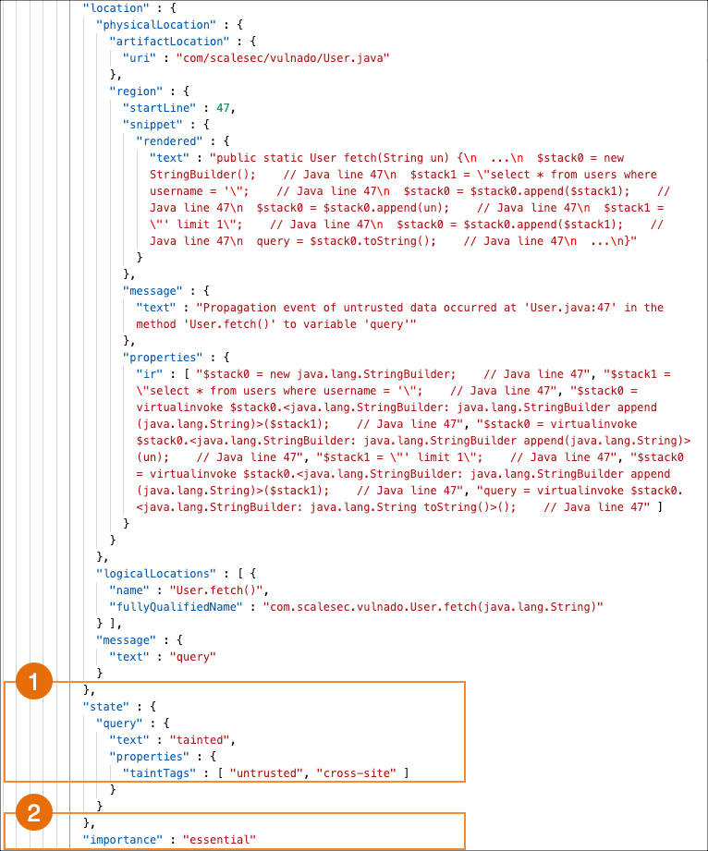Select the "physicalLocation" key

click(149, 25)
